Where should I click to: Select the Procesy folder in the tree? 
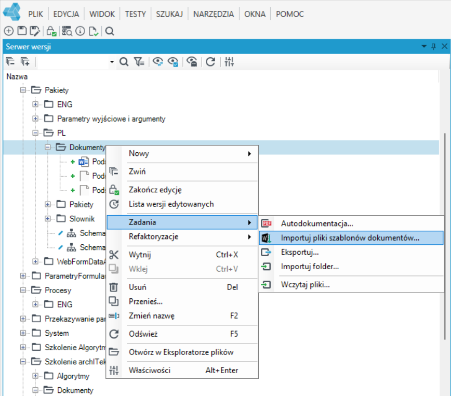point(58,290)
